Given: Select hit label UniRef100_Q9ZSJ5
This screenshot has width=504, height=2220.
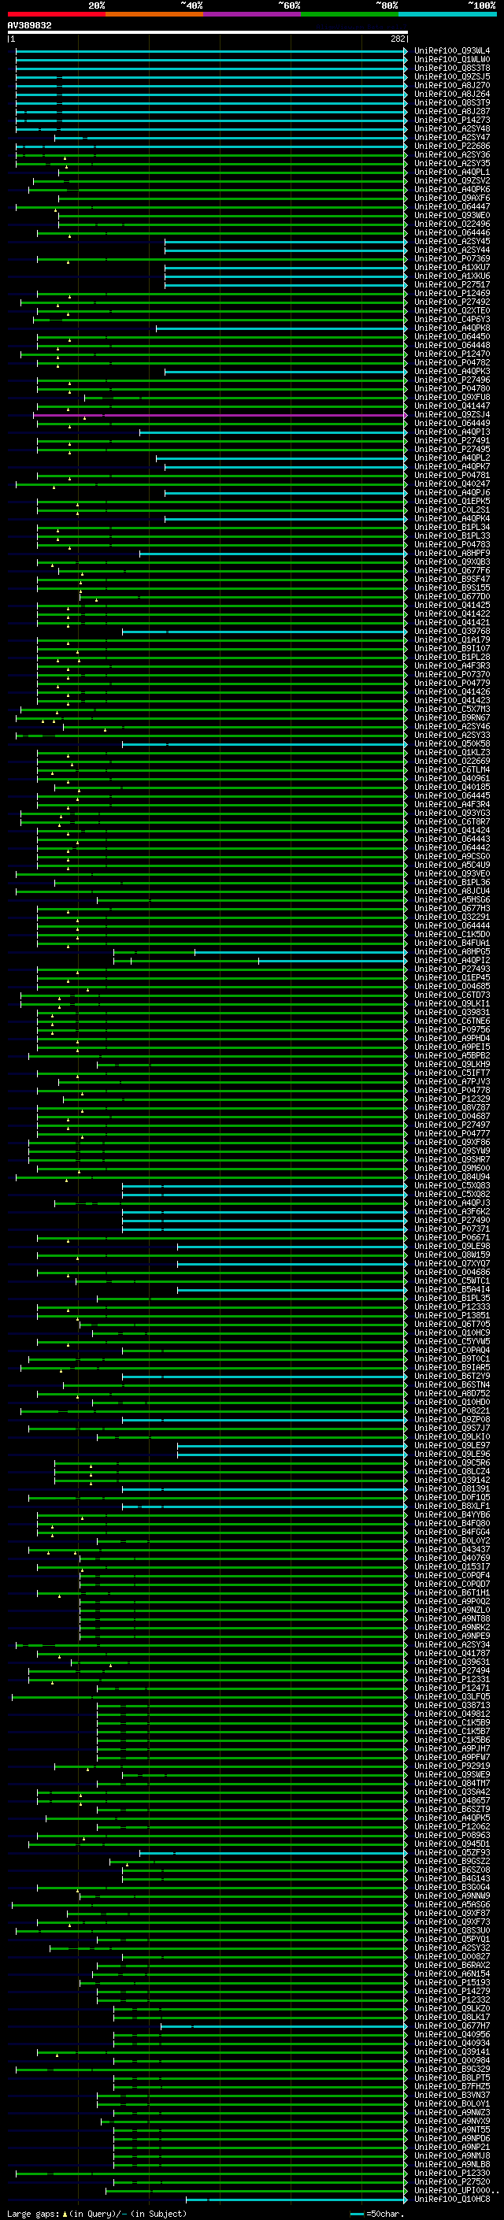Looking at the screenshot, I should tap(452, 76).
